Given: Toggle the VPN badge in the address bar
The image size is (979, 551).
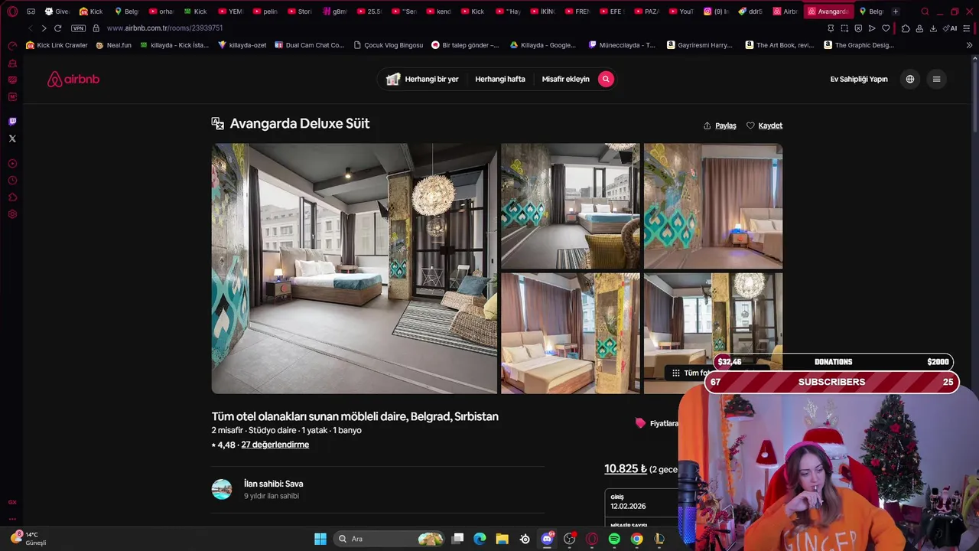Looking at the screenshot, I should [x=78, y=28].
